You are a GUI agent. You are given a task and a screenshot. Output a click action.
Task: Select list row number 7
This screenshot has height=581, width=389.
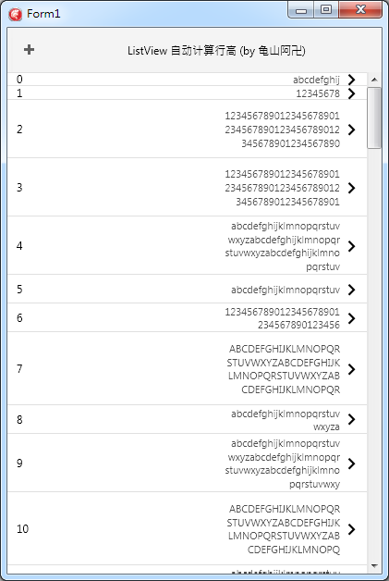[x=188, y=369]
